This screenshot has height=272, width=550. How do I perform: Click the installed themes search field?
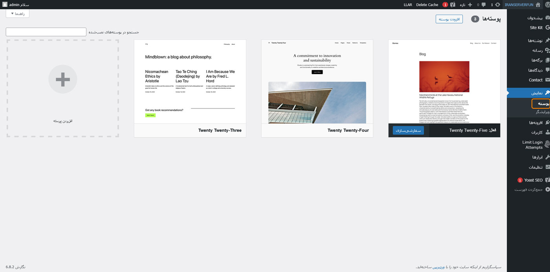[x=46, y=32]
